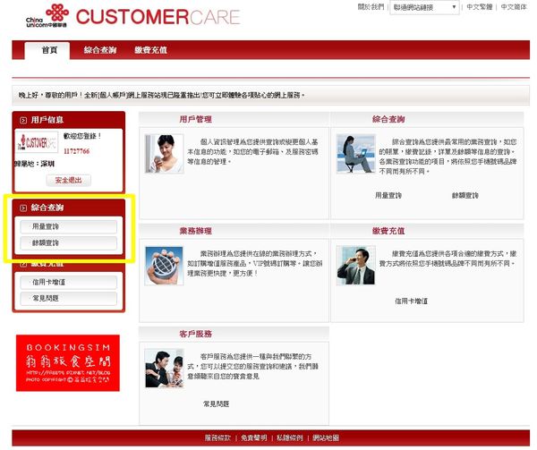Screen dimensions: 537x450
Task: Select 信用卡增值 in the sidebar
Action: click(x=68, y=282)
